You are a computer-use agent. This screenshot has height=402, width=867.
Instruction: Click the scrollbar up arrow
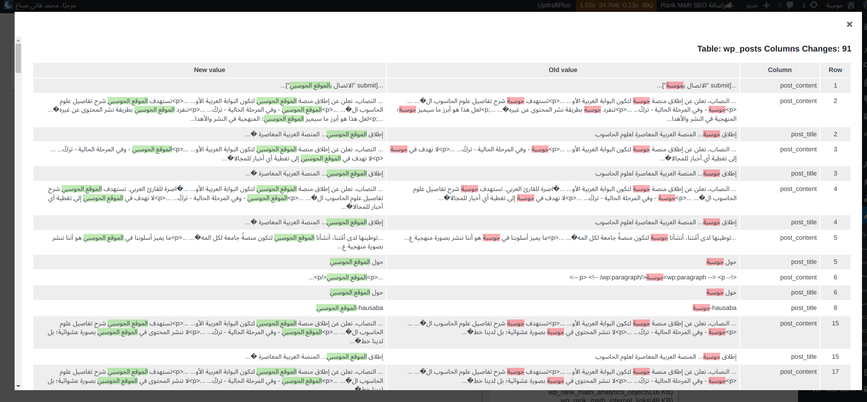pyautogui.click(x=18, y=41)
